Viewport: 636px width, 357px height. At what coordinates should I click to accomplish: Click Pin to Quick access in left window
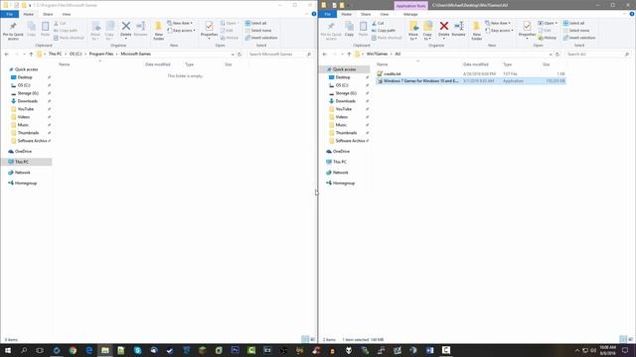tap(13, 31)
